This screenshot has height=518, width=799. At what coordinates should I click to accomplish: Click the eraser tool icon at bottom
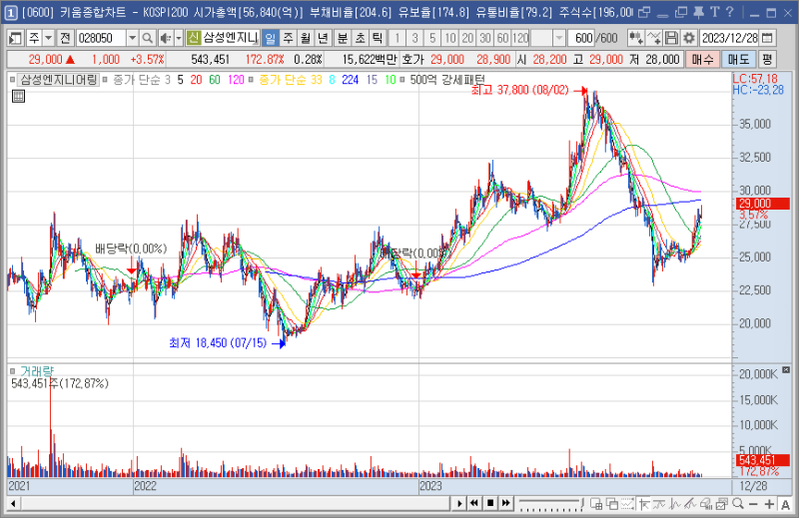(x=706, y=504)
